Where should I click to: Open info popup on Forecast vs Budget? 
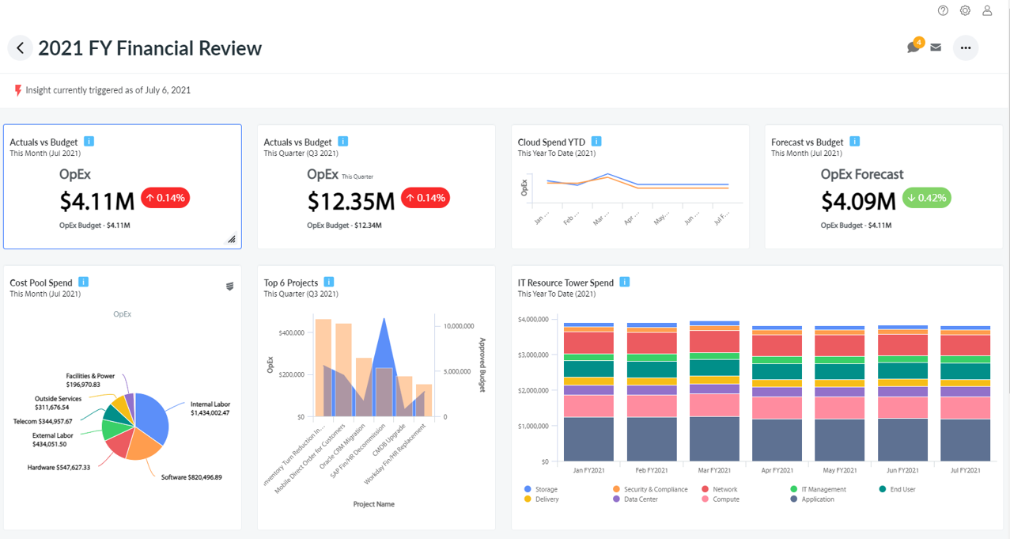(854, 141)
